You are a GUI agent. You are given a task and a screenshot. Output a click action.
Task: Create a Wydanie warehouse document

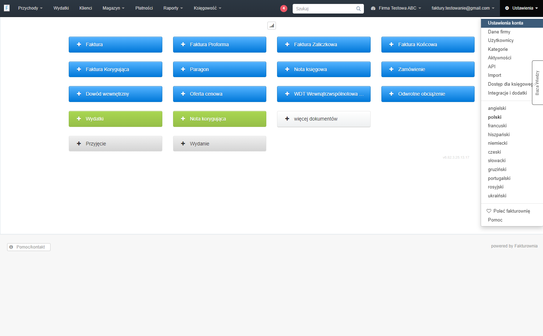(x=220, y=144)
